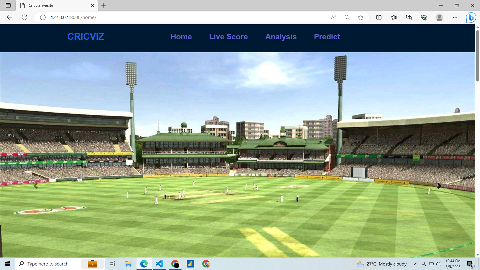This screenshot has height=270, width=480.
Task: Show the previous carousel slide arrow
Action: (x=36, y=186)
